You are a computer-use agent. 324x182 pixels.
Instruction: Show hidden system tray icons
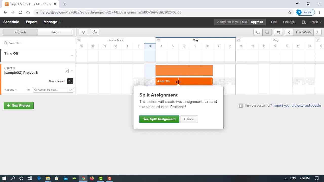click(286, 178)
